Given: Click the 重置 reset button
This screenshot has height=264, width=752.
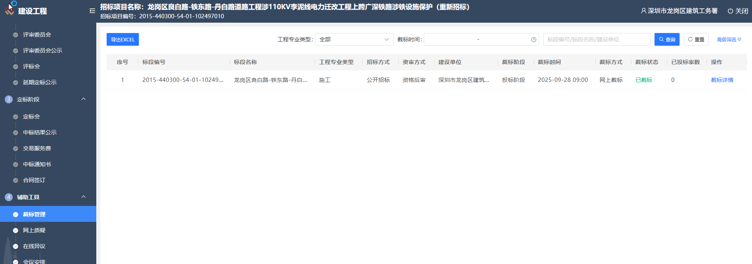Looking at the screenshot, I should [x=696, y=40].
